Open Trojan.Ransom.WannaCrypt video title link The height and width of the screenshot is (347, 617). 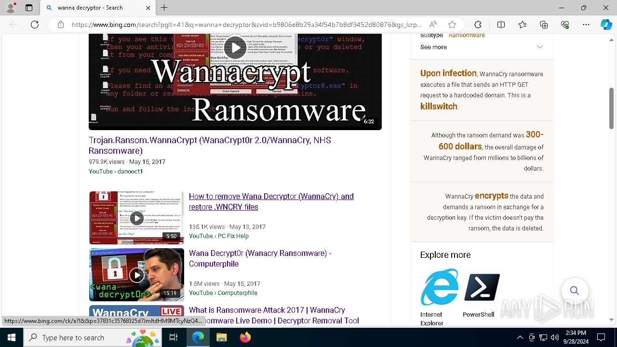pyautogui.click(x=210, y=145)
